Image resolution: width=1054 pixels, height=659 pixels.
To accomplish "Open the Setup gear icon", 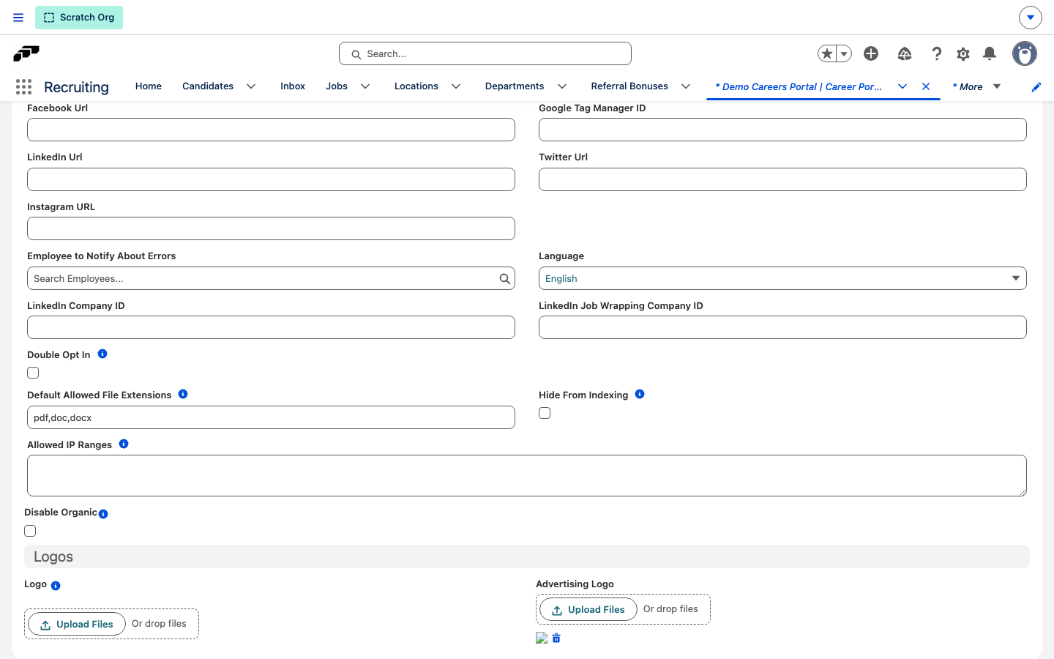I will [x=963, y=53].
